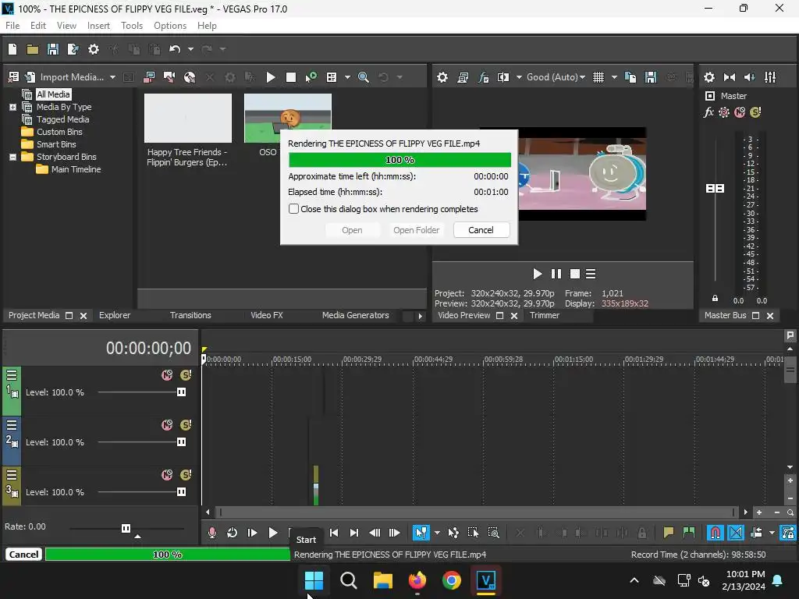Click the Video Output FX icon

483,77
